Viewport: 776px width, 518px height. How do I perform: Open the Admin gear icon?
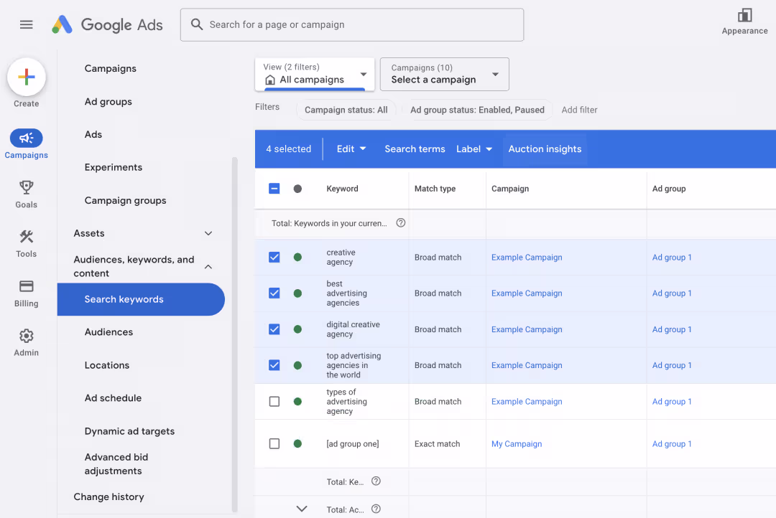27,336
